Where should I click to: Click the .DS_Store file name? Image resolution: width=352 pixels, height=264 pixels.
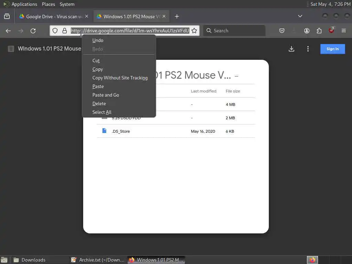pos(121,131)
